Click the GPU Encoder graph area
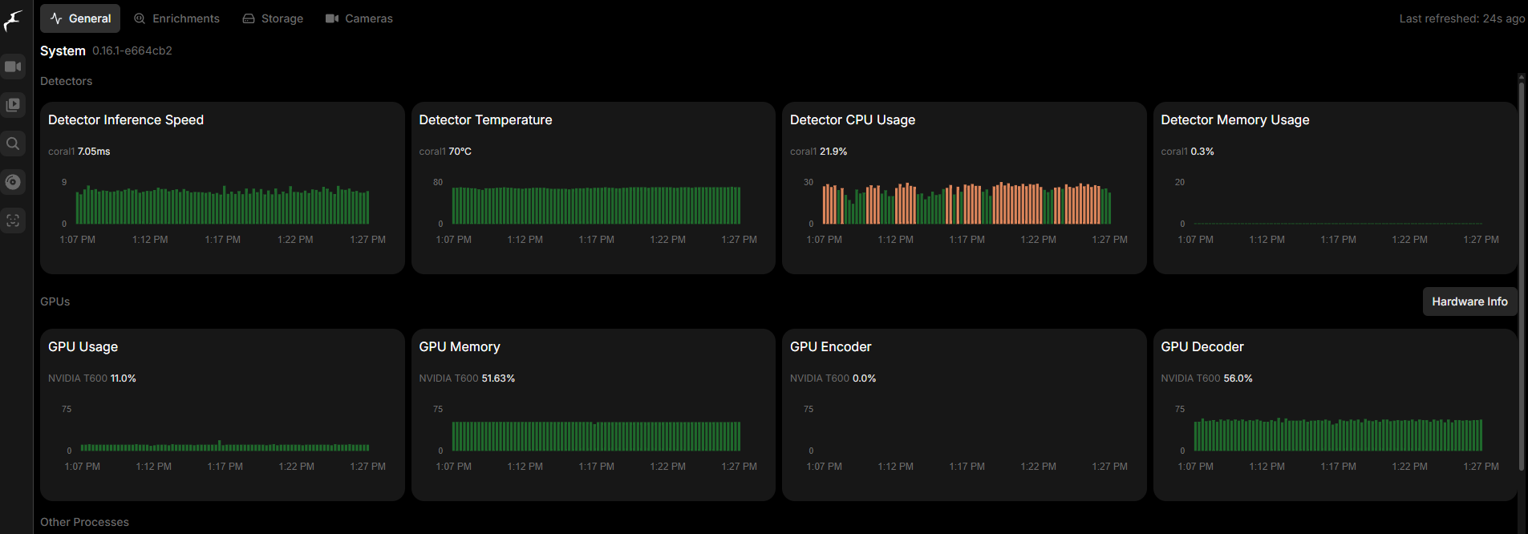 (x=966, y=433)
